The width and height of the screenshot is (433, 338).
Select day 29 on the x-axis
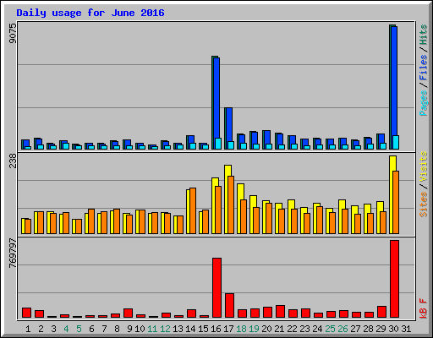pos(381,329)
